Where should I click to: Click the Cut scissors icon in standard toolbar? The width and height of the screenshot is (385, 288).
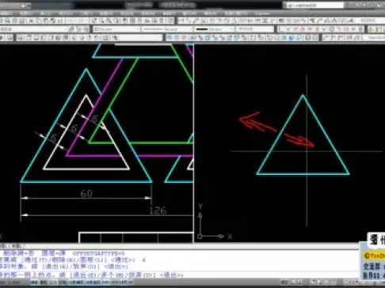click(31, 21)
